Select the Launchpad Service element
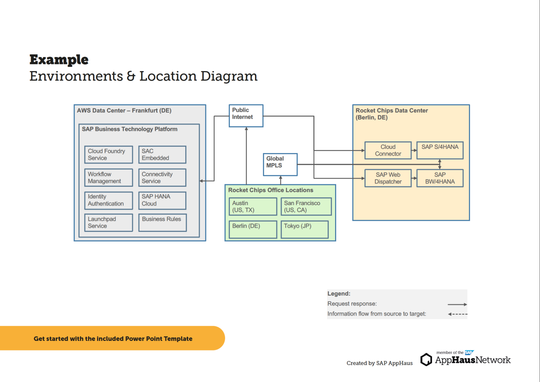Viewport: 540px width, 382px height. tap(108, 222)
